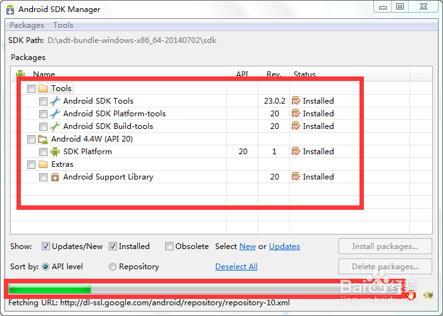Click the Android robot icon in Name header
443x316 pixels.
coord(20,73)
